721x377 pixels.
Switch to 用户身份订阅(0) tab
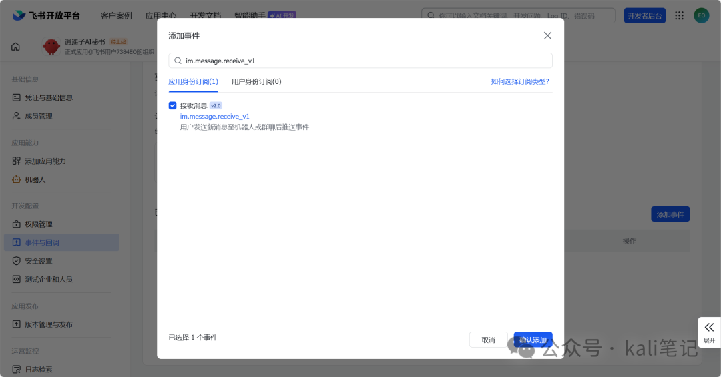256,82
